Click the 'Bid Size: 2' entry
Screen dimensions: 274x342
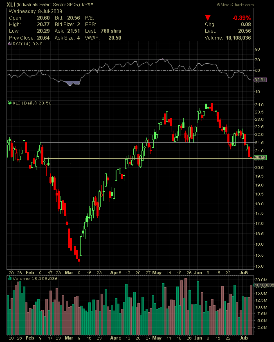click(67, 24)
